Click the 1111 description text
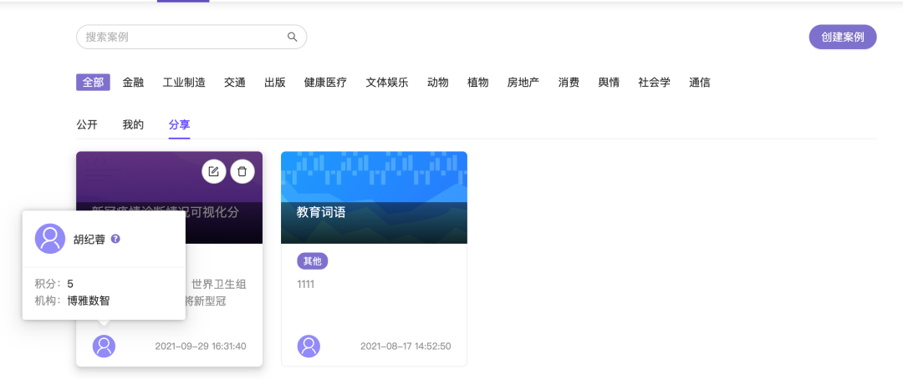903x379 pixels. (306, 284)
